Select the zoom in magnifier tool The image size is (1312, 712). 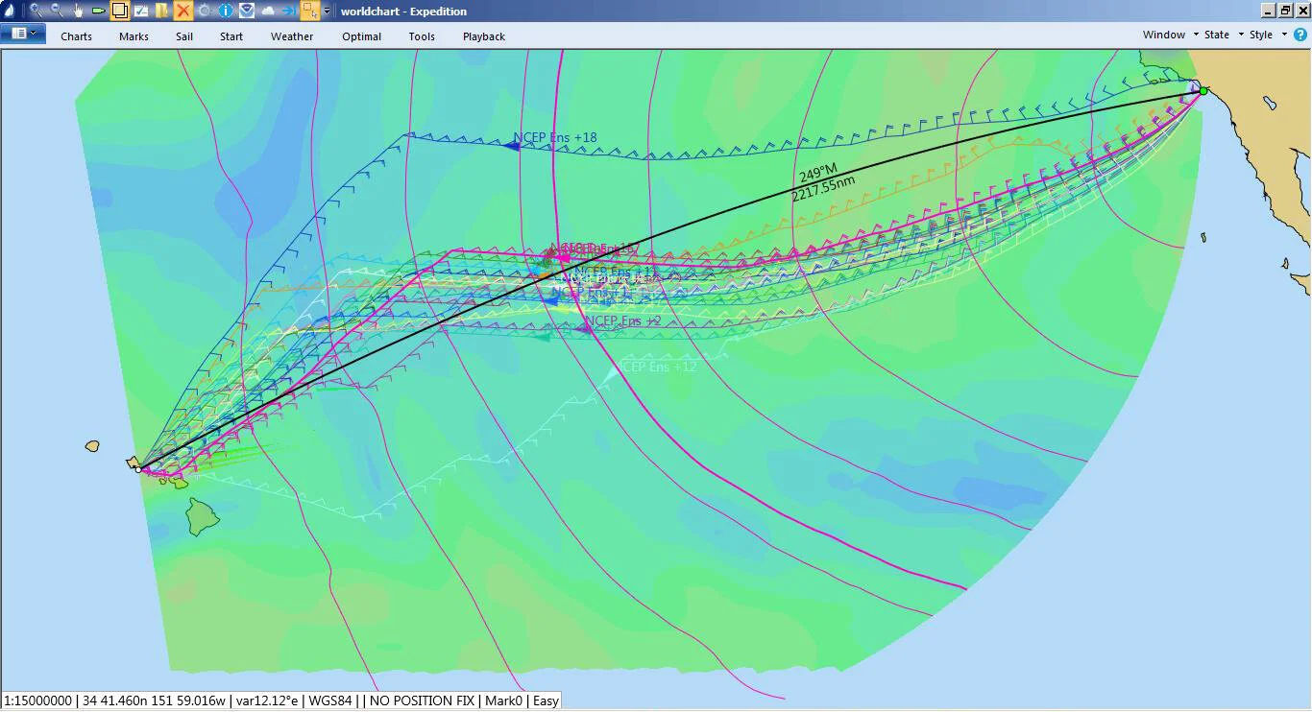point(36,11)
